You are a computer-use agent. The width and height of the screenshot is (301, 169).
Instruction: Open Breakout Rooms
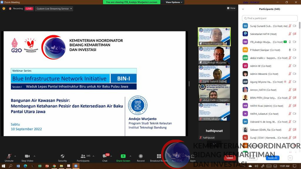(159, 158)
